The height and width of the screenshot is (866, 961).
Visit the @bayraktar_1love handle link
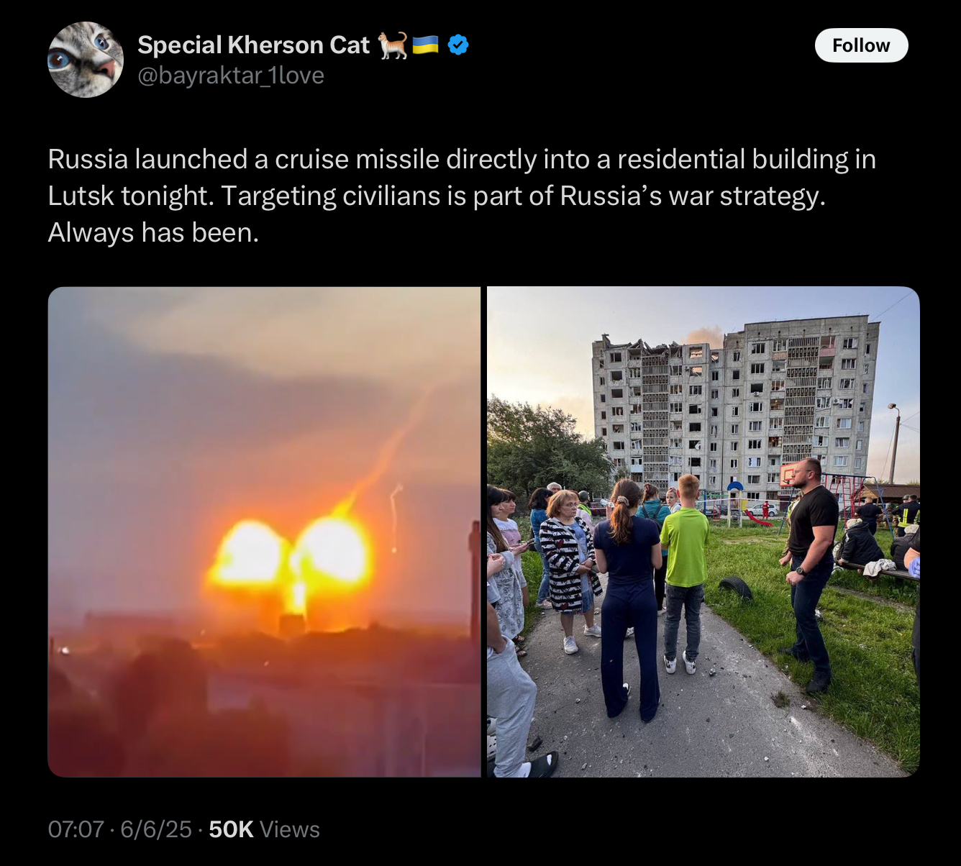point(231,75)
